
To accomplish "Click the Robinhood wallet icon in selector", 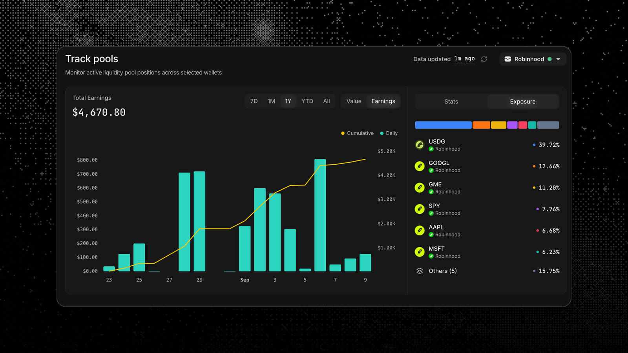I will (508, 59).
